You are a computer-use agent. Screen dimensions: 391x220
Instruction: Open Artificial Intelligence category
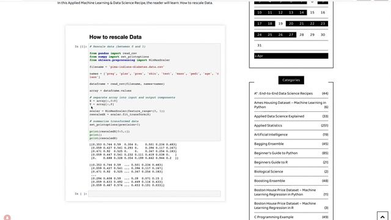click(271, 134)
